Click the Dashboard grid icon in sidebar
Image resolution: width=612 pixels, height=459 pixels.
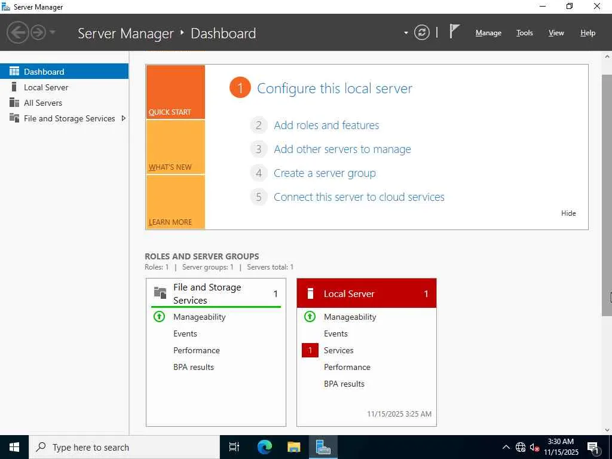(x=14, y=71)
